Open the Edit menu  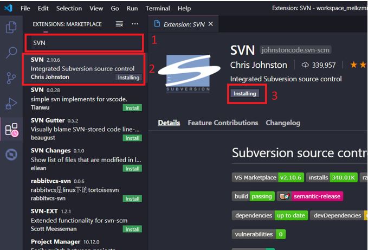(43, 9)
